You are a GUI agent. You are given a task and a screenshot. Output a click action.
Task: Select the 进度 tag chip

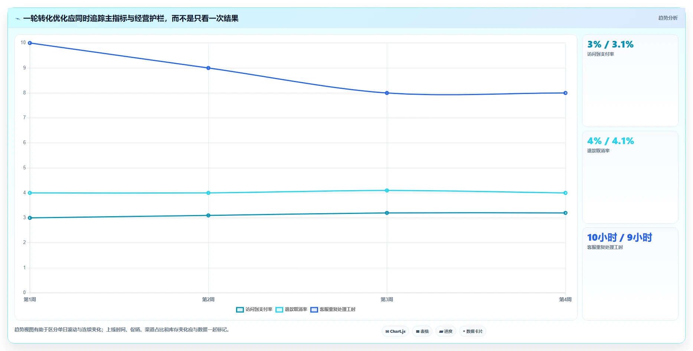tap(446, 331)
